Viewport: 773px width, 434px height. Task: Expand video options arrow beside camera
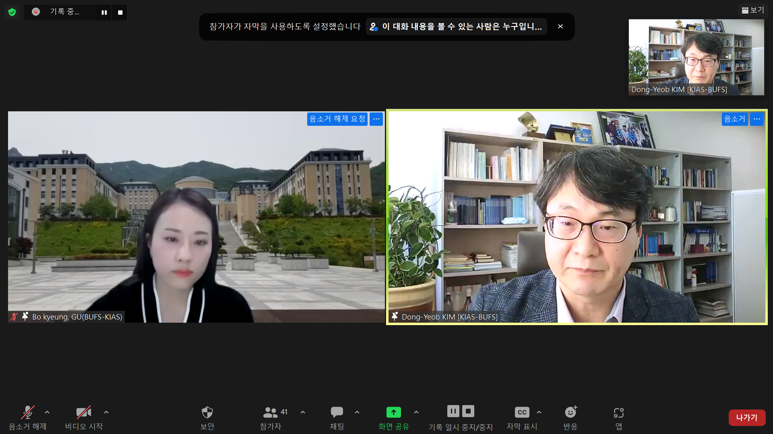tap(106, 412)
